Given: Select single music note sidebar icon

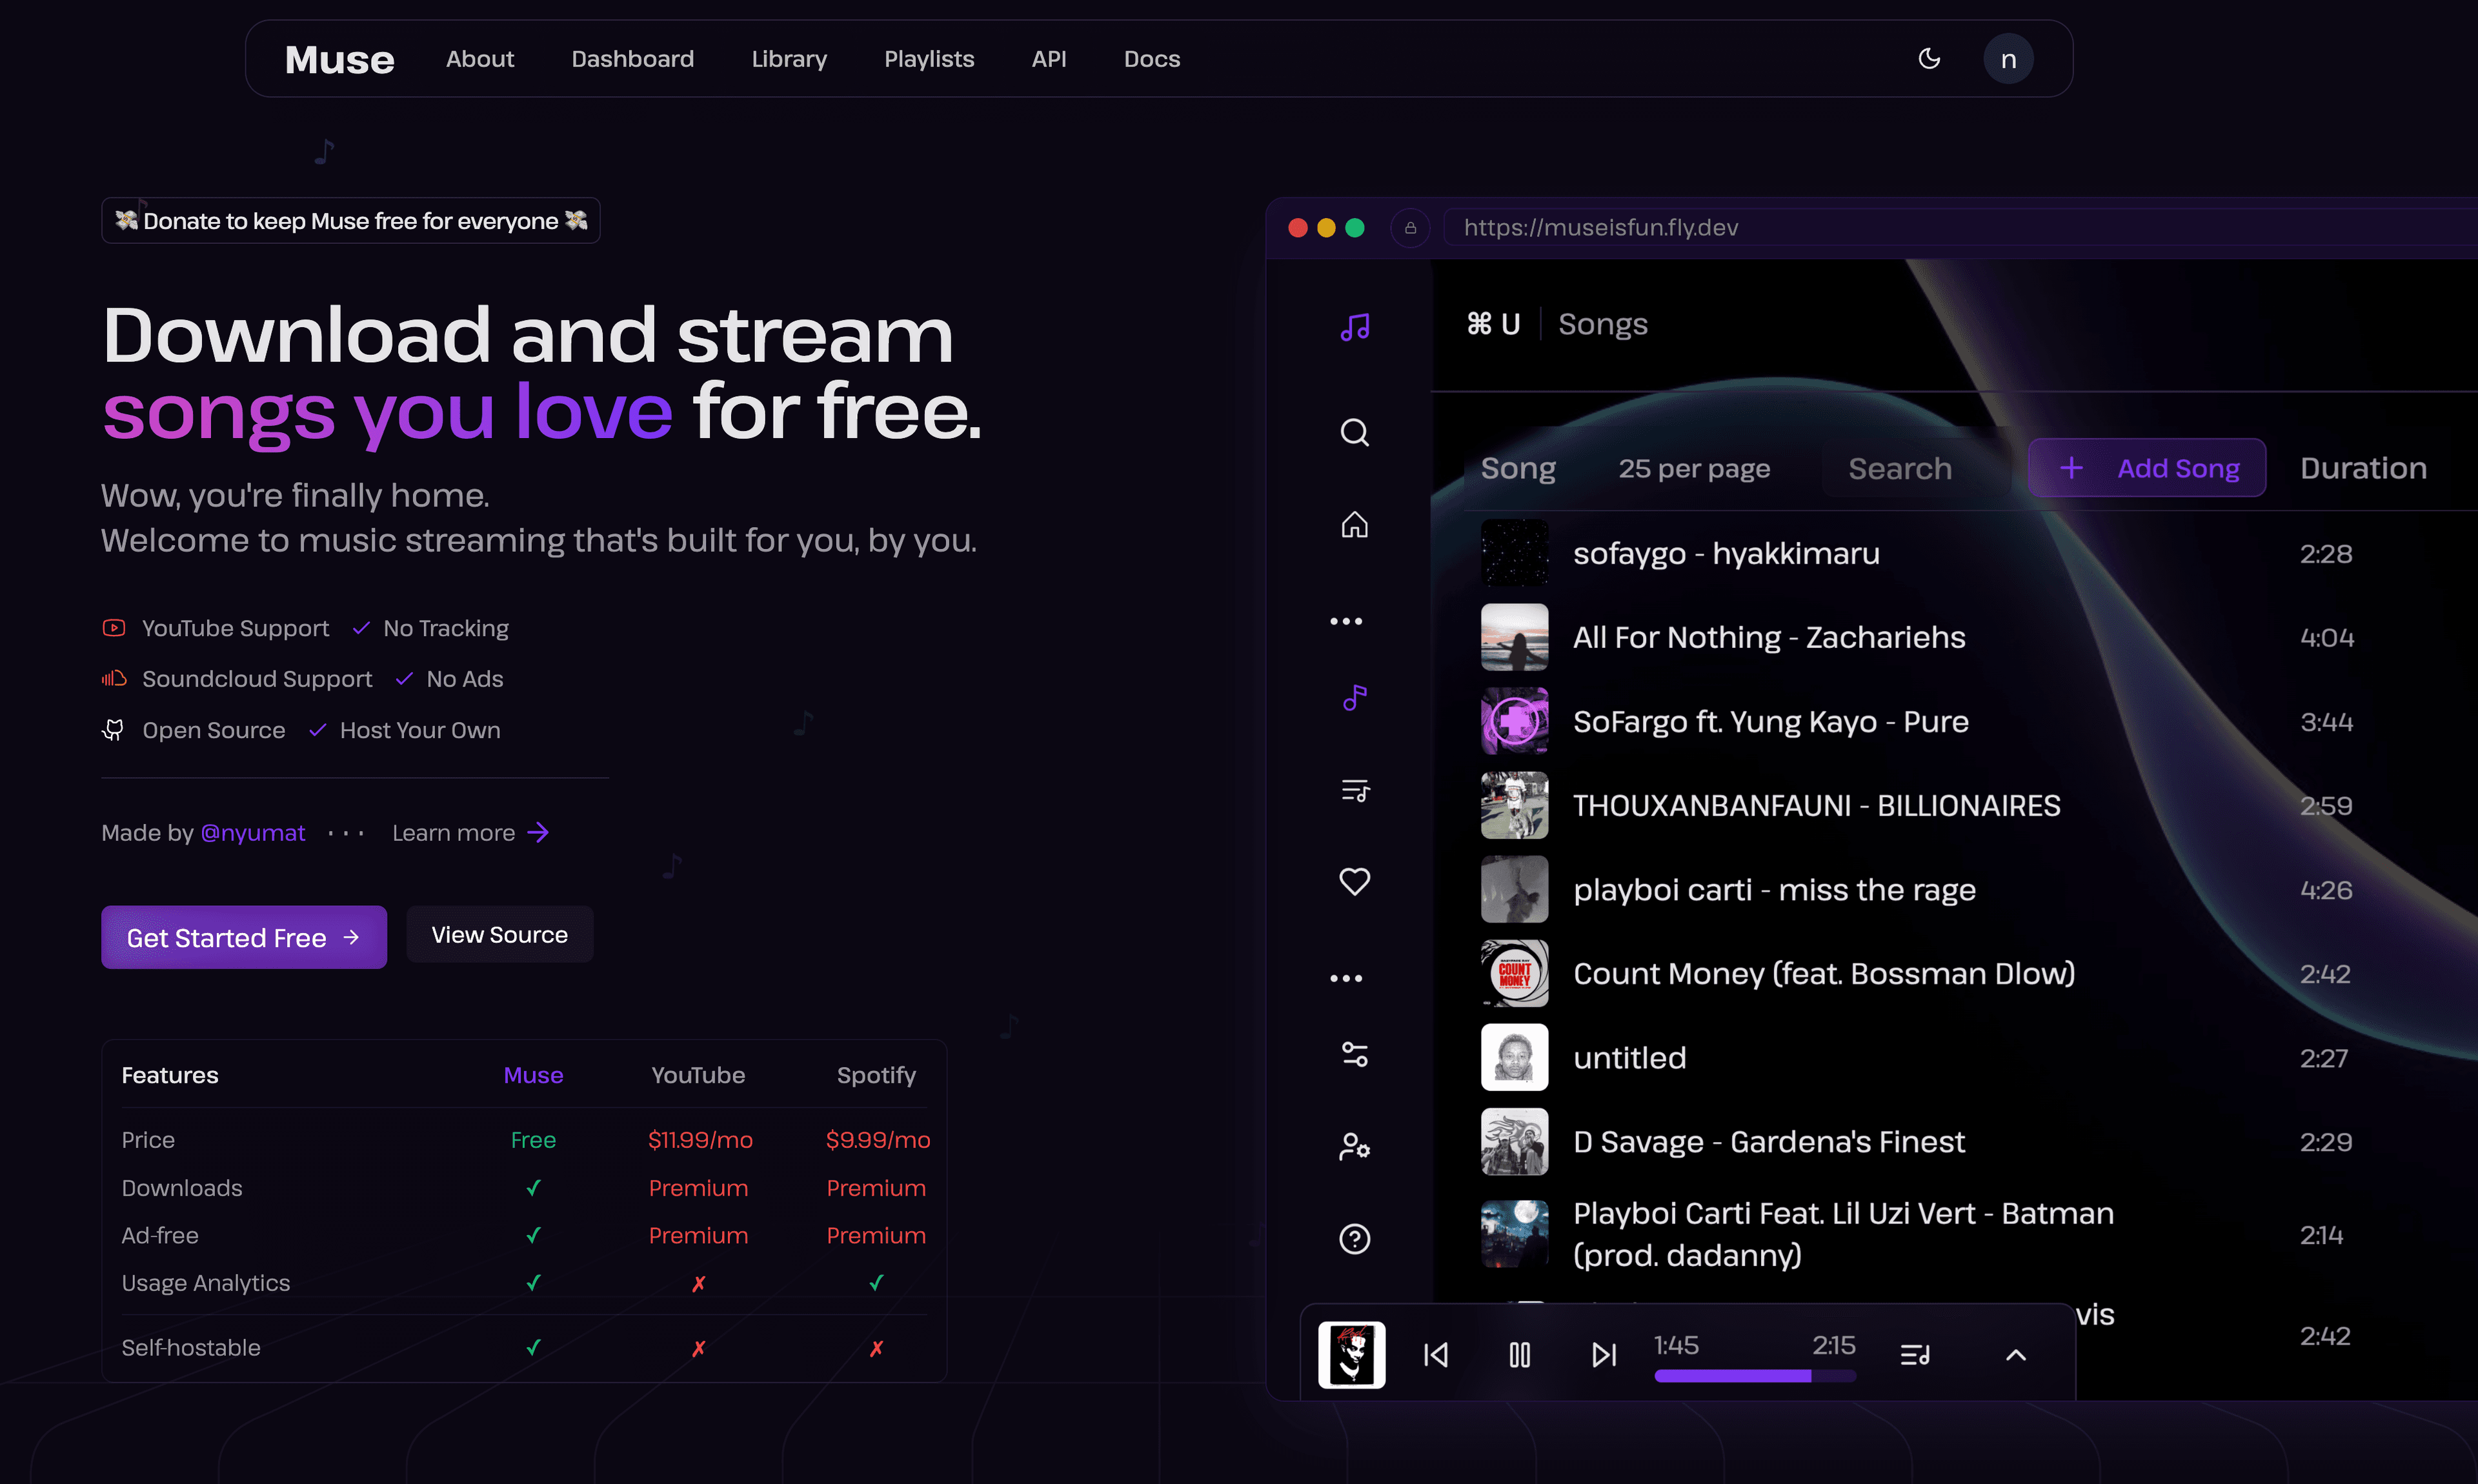Looking at the screenshot, I should [x=1354, y=697].
